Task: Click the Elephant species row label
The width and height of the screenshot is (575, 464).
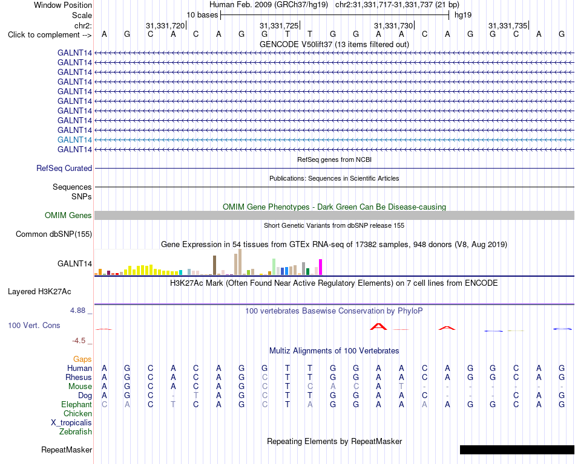Action: point(76,404)
